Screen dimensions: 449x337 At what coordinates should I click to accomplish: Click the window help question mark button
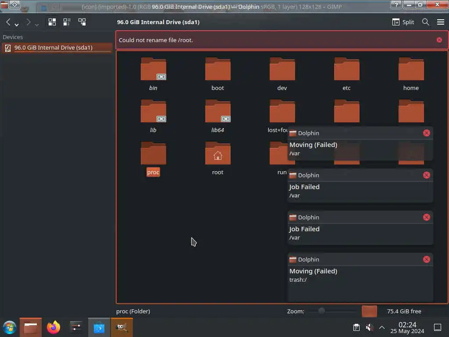click(396, 4)
